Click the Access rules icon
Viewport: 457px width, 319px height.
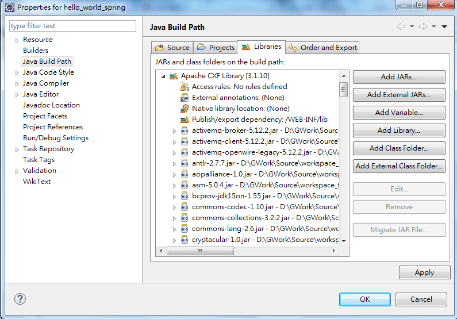click(x=185, y=87)
